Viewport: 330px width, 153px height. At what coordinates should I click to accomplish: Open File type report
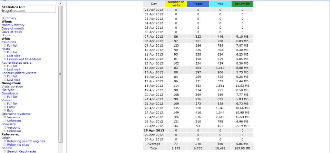[x=8, y=90]
